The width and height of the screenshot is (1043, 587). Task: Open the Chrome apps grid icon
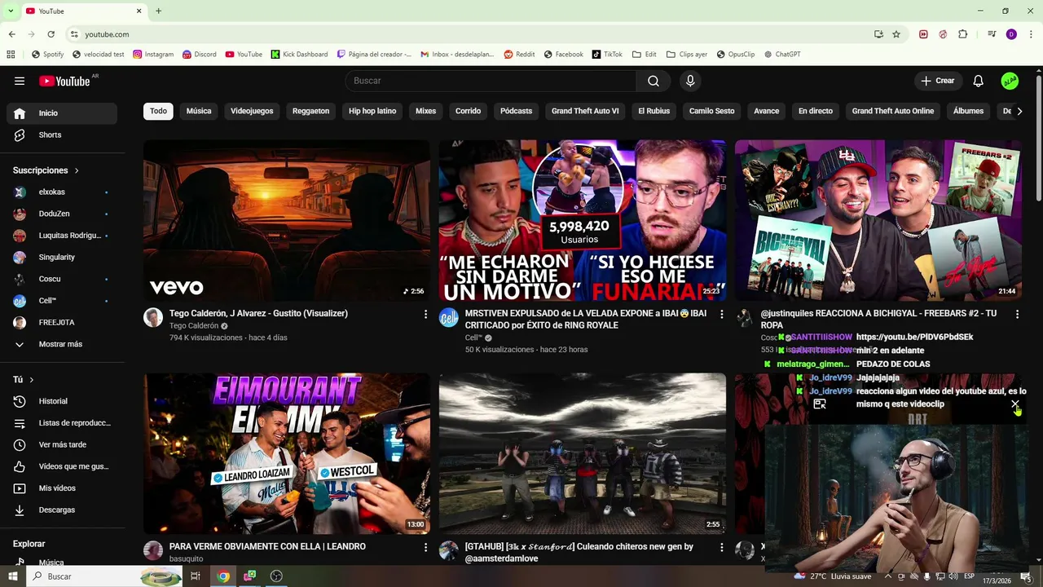click(x=11, y=55)
